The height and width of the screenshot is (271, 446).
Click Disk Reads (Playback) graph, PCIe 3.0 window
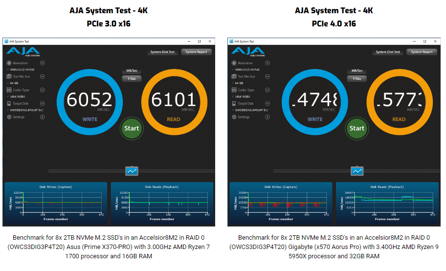162,203
